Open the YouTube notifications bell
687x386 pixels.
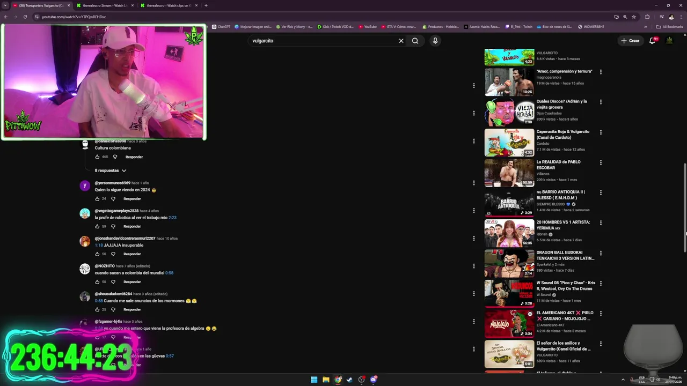point(653,41)
